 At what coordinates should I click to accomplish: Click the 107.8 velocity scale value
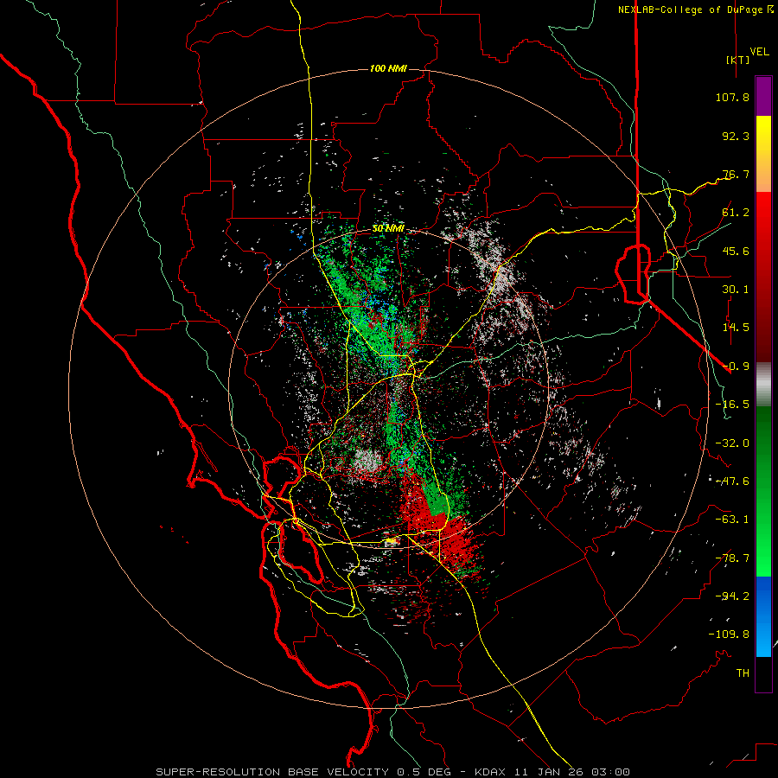coord(732,97)
